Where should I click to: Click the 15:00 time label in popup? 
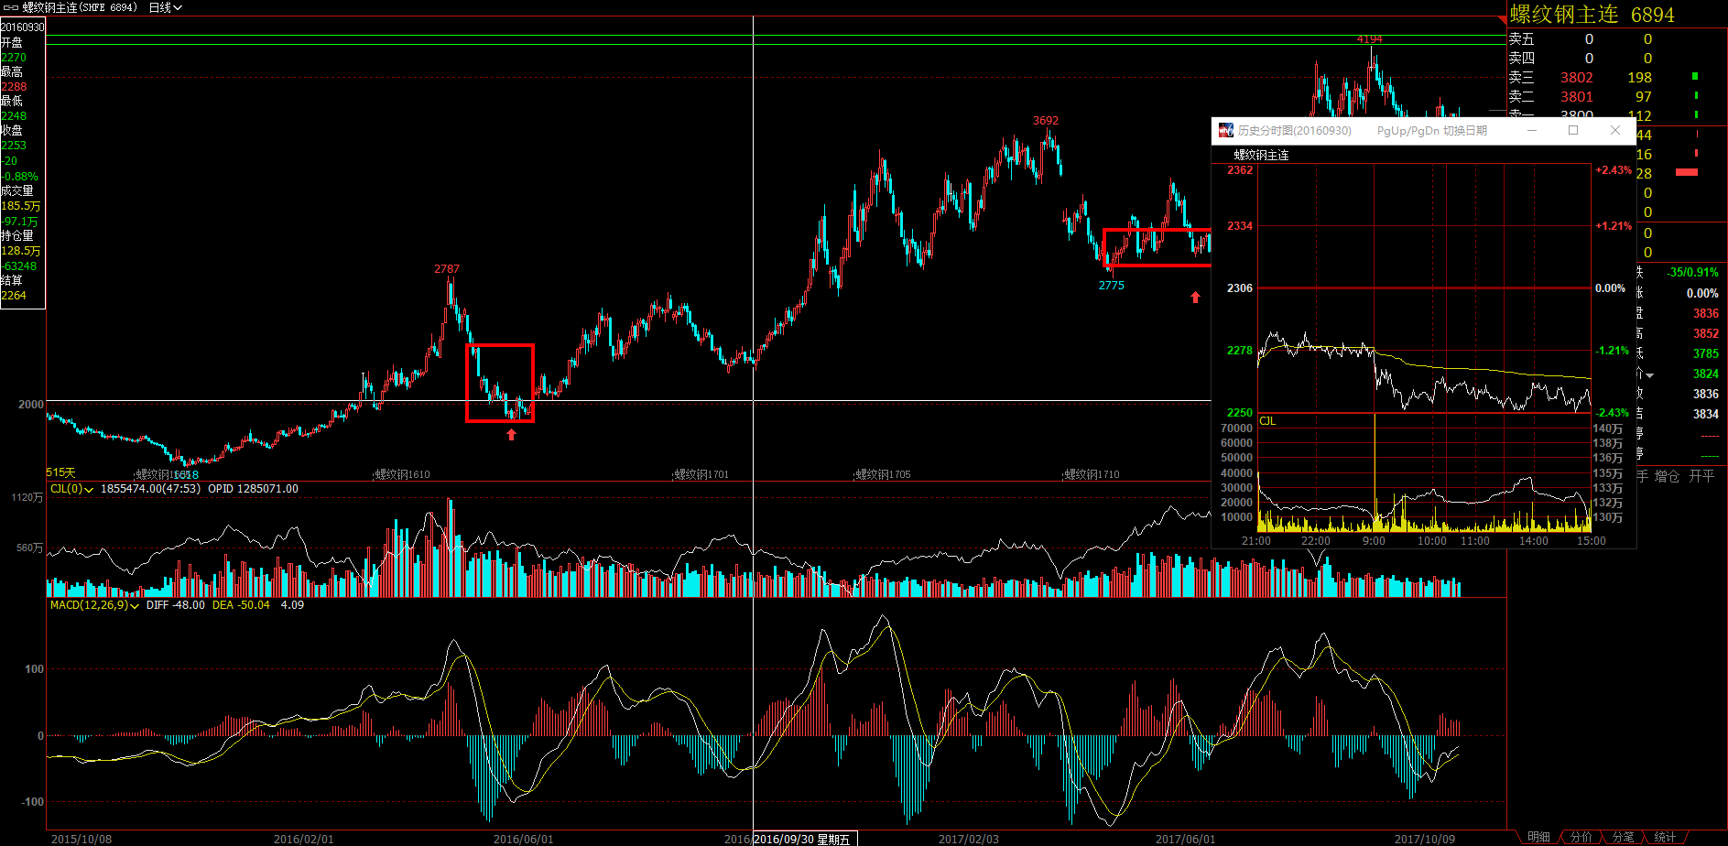point(1591,541)
